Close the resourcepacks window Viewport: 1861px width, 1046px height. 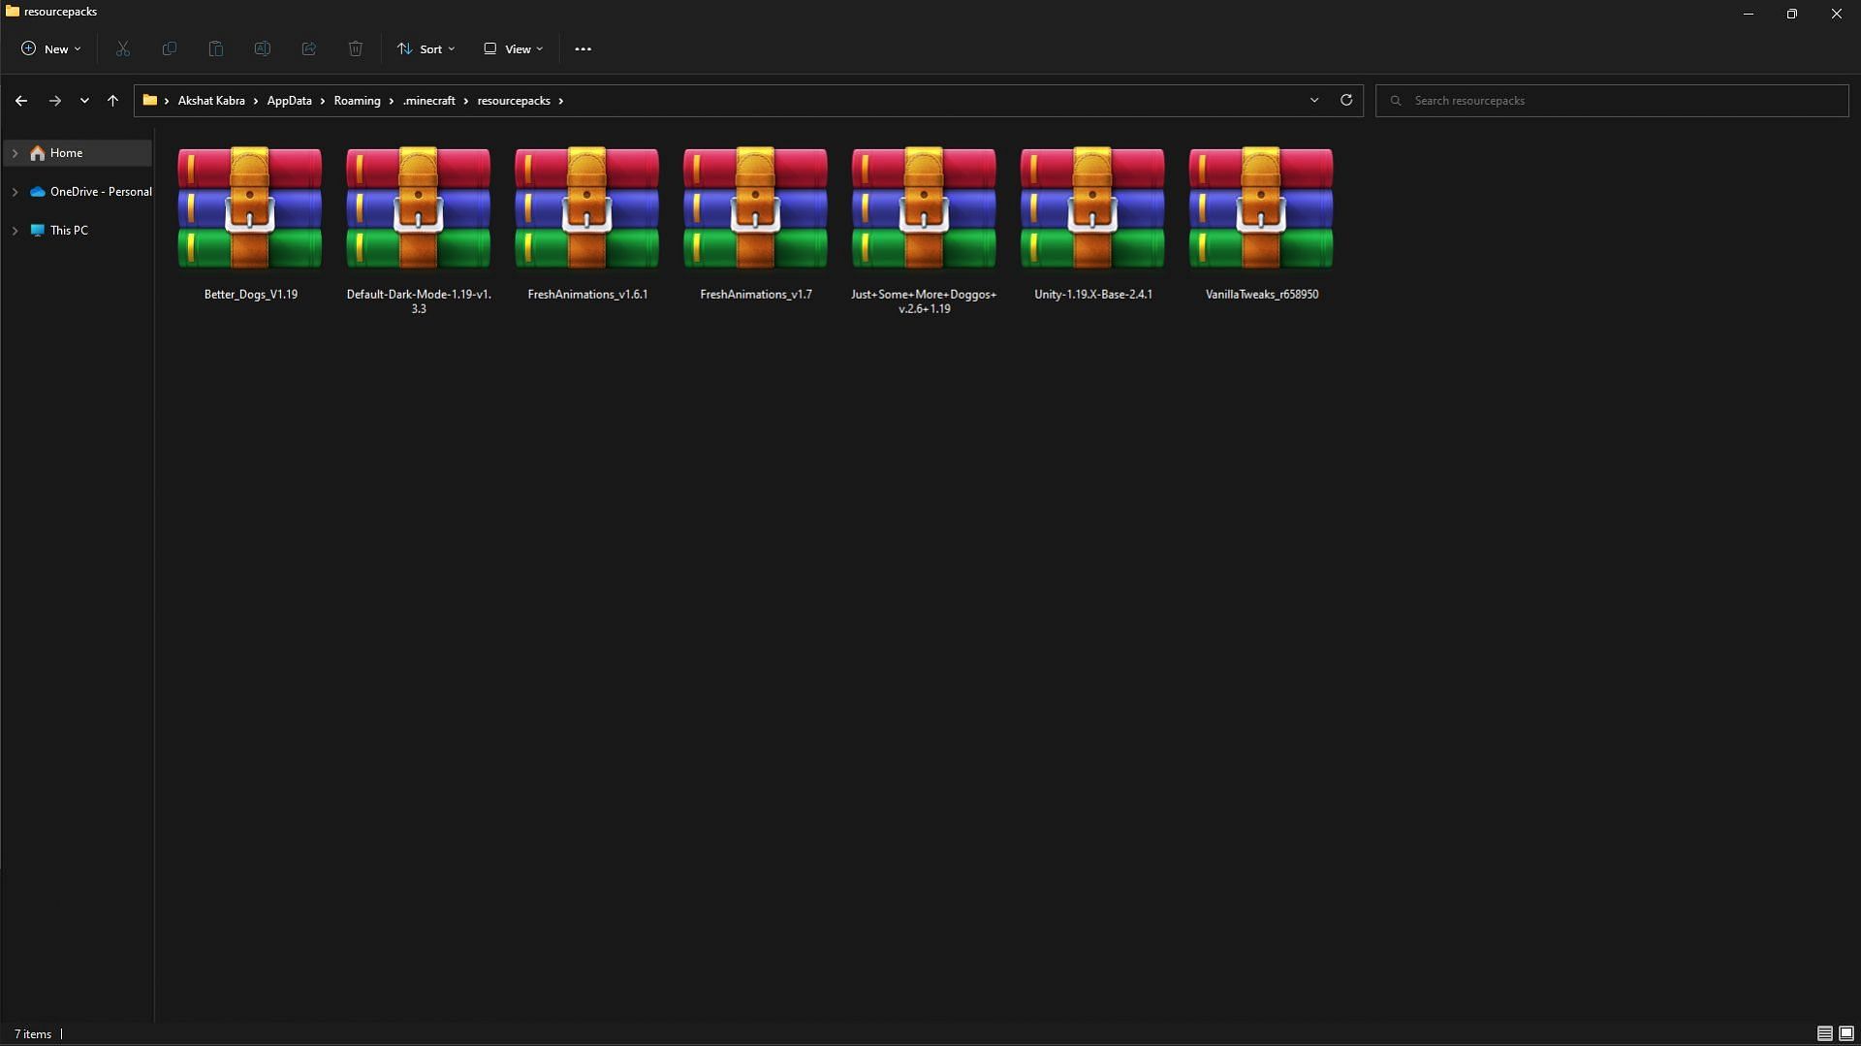click(x=1836, y=14)
